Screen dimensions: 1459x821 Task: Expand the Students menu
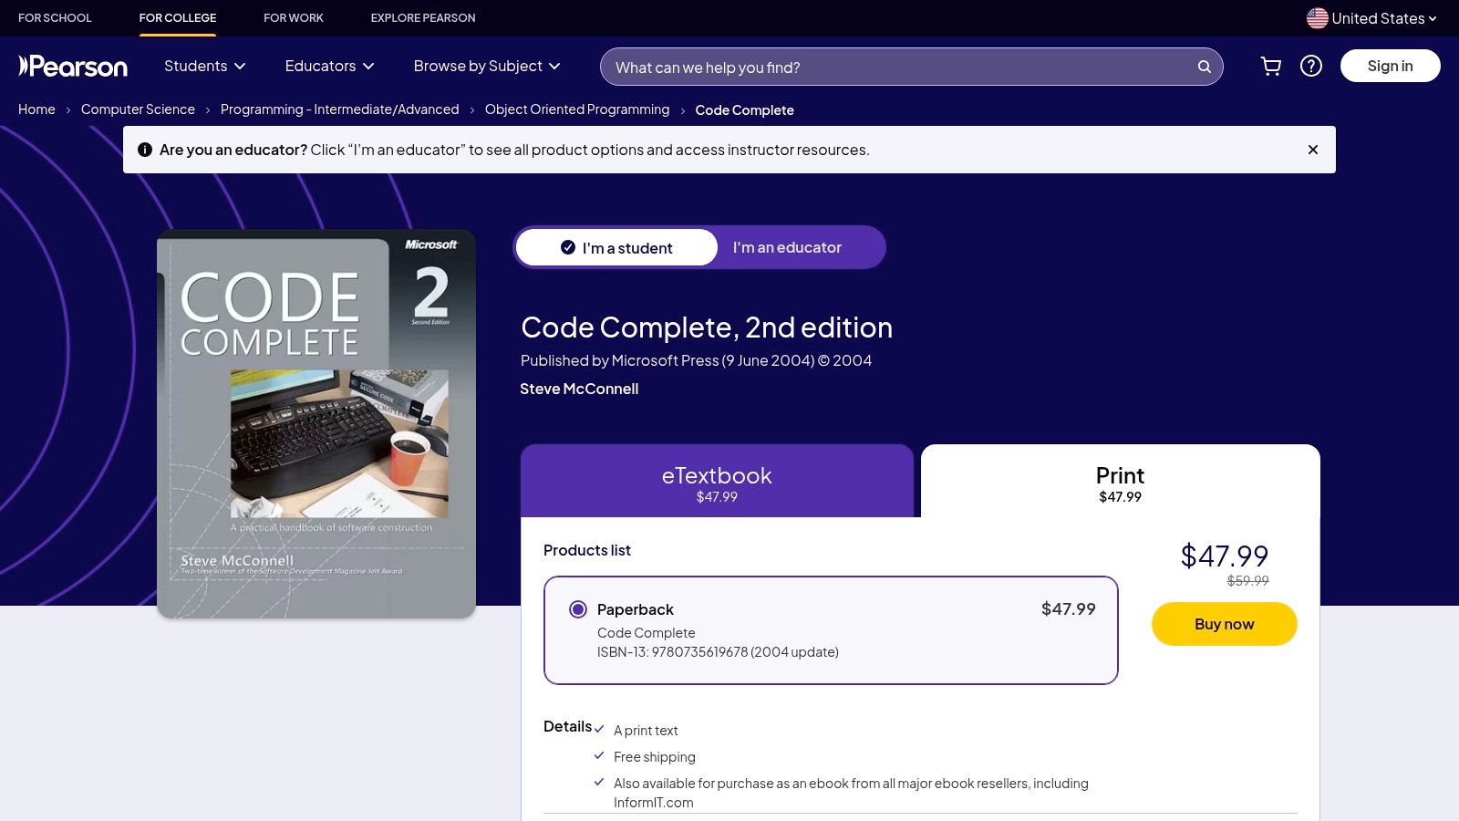(205, 66)
